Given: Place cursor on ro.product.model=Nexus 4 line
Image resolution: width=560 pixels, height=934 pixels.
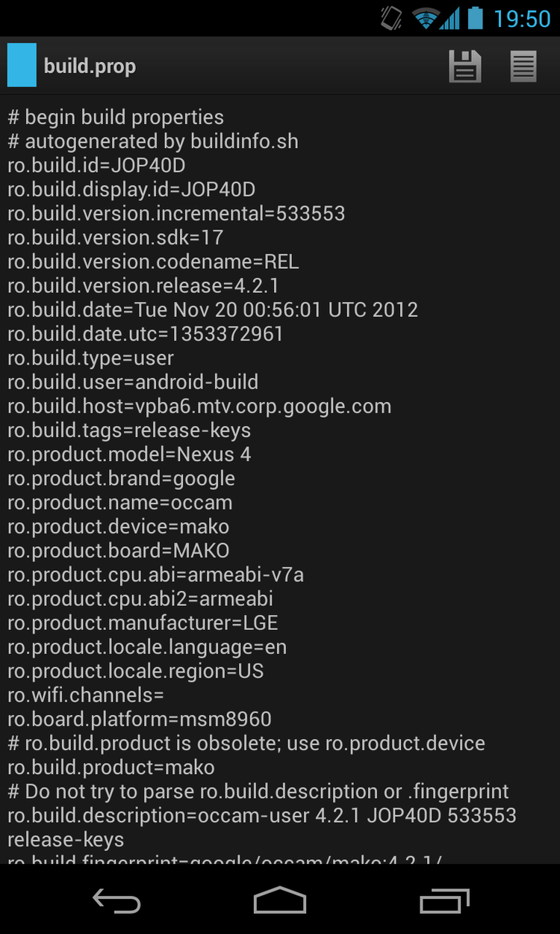Looking at the screenshot, I should click(x=129, y=454).
